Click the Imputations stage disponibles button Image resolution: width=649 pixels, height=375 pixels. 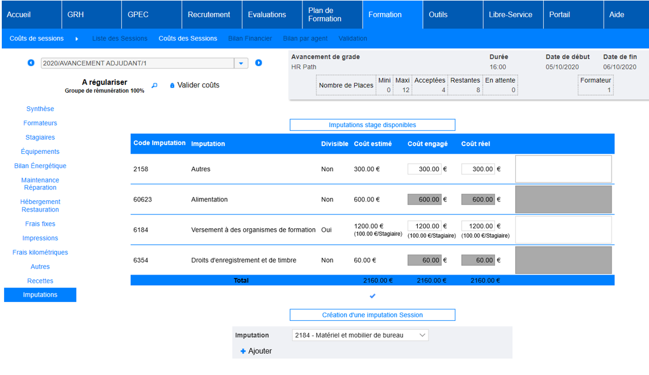tap(372, 125)
